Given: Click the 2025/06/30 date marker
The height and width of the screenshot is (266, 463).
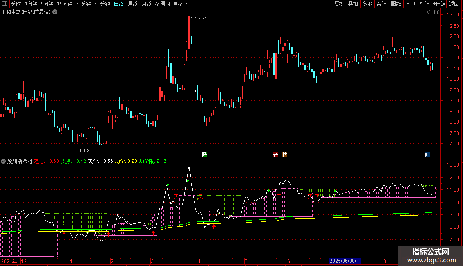Looking at the screenshot, I should coord(345,261).
